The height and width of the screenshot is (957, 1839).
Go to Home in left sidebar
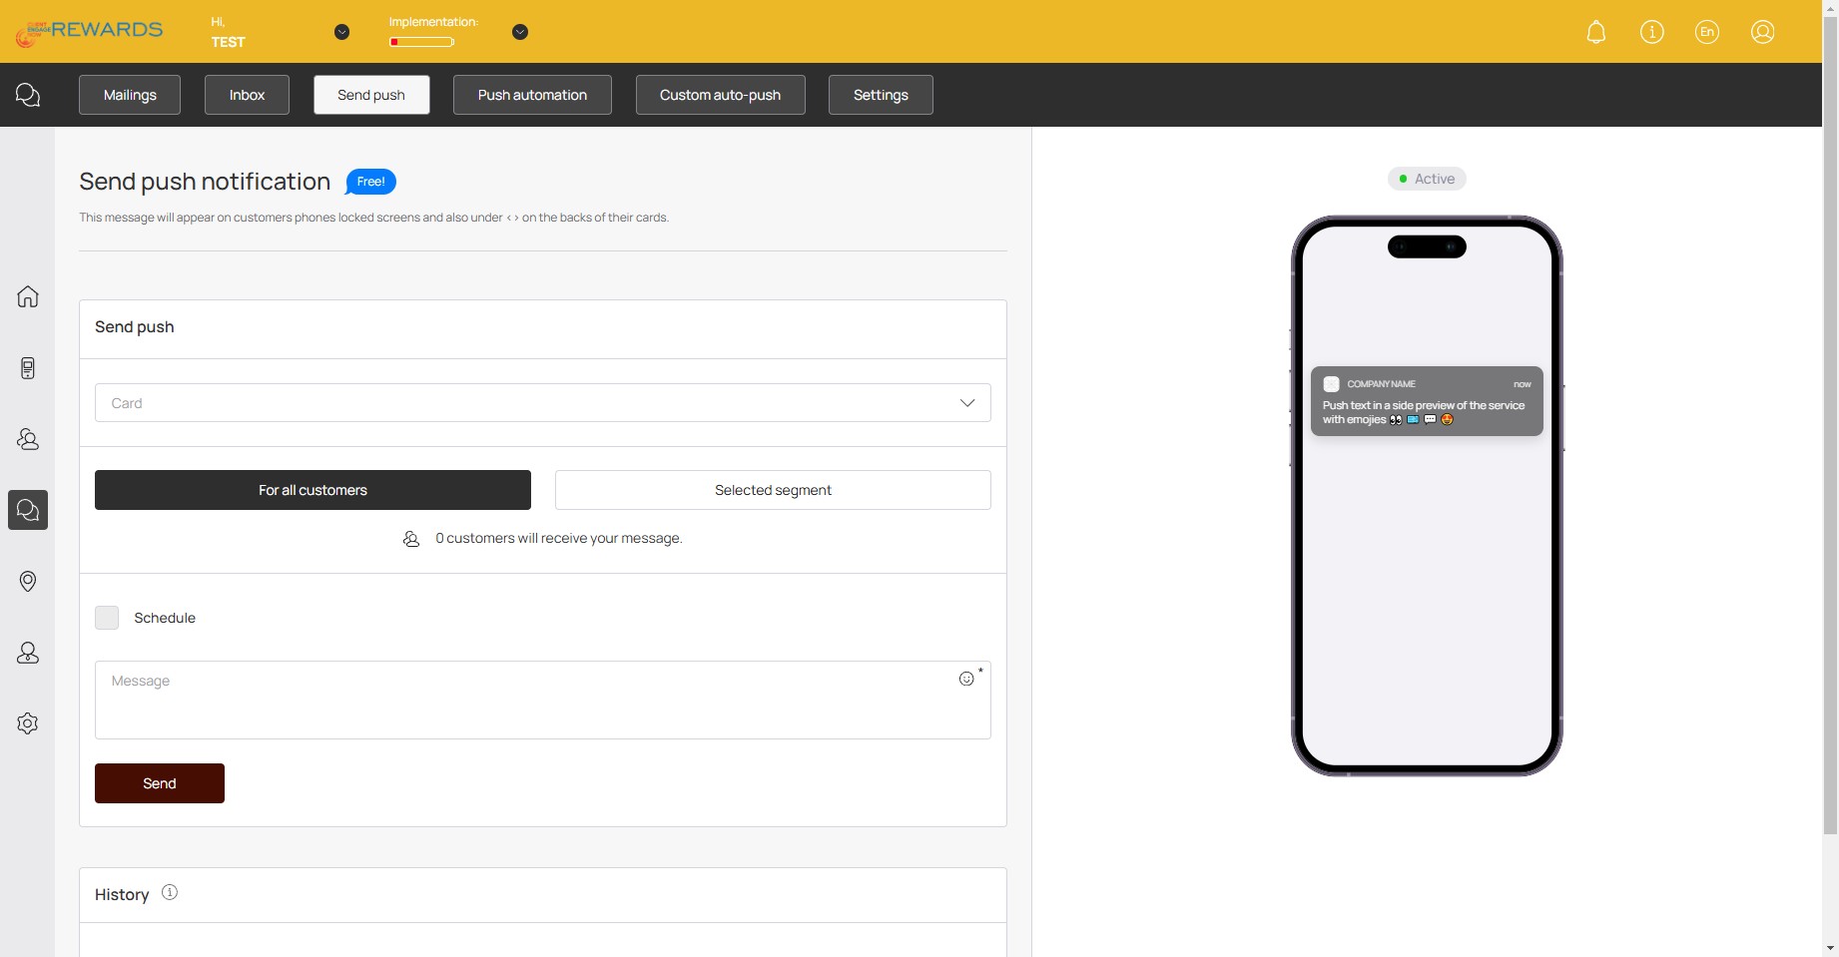[x=28, y=296]
